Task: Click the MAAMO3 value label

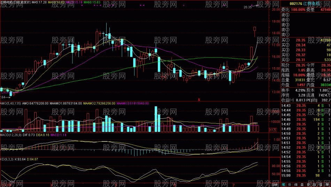Action: point(132,103)
